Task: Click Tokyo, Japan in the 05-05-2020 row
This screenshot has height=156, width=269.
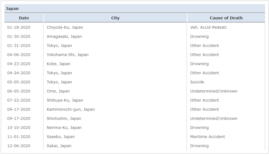Action: tap(59, 82)
